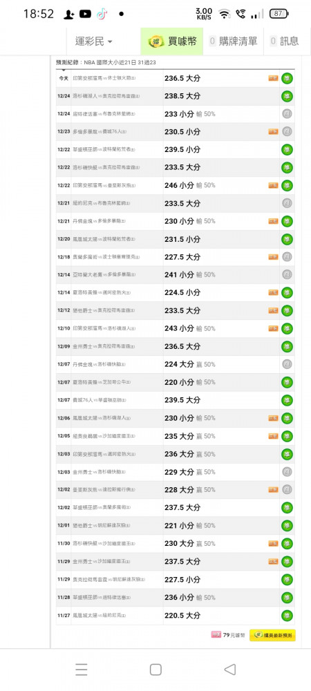Tap the 買噱幣 buy coins button
This screenshot has width=311, height=691.
tap(172, 41)
